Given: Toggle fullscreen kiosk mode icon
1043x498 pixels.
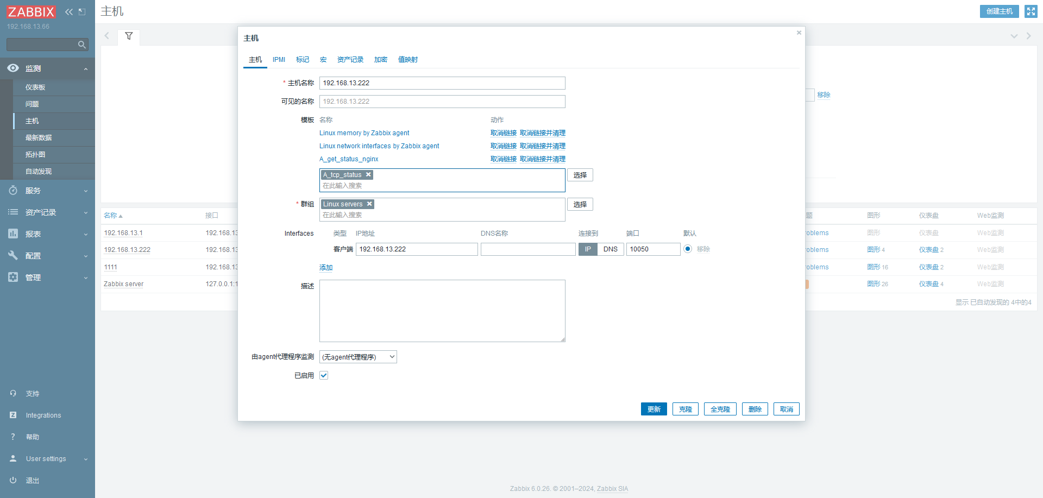Looking at the screenshot, I should point(1031,11).
